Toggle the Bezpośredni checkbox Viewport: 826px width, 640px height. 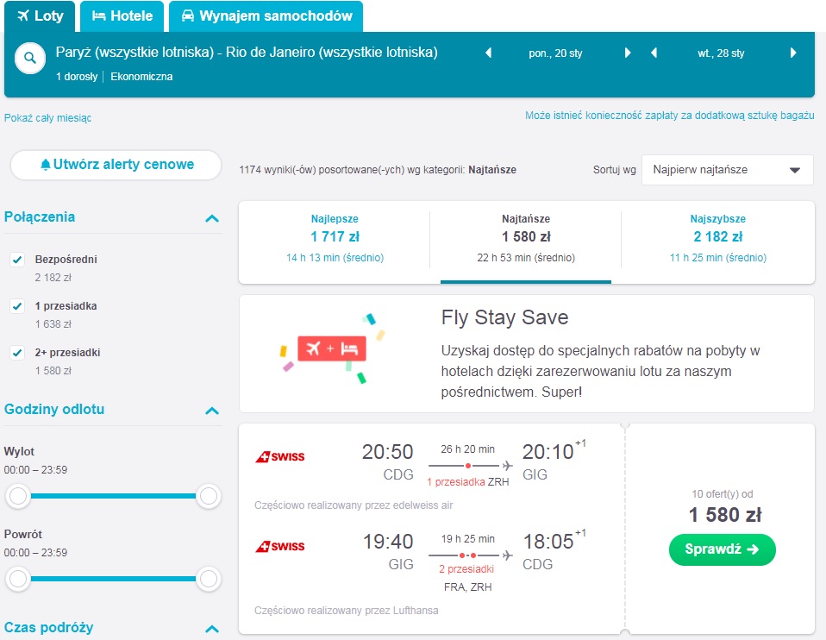[x=17, y=260]
